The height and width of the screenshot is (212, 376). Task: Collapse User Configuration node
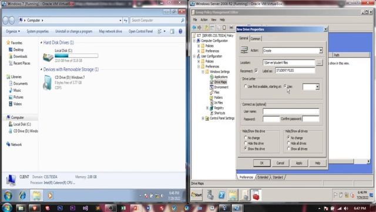[x=194, y=57]
